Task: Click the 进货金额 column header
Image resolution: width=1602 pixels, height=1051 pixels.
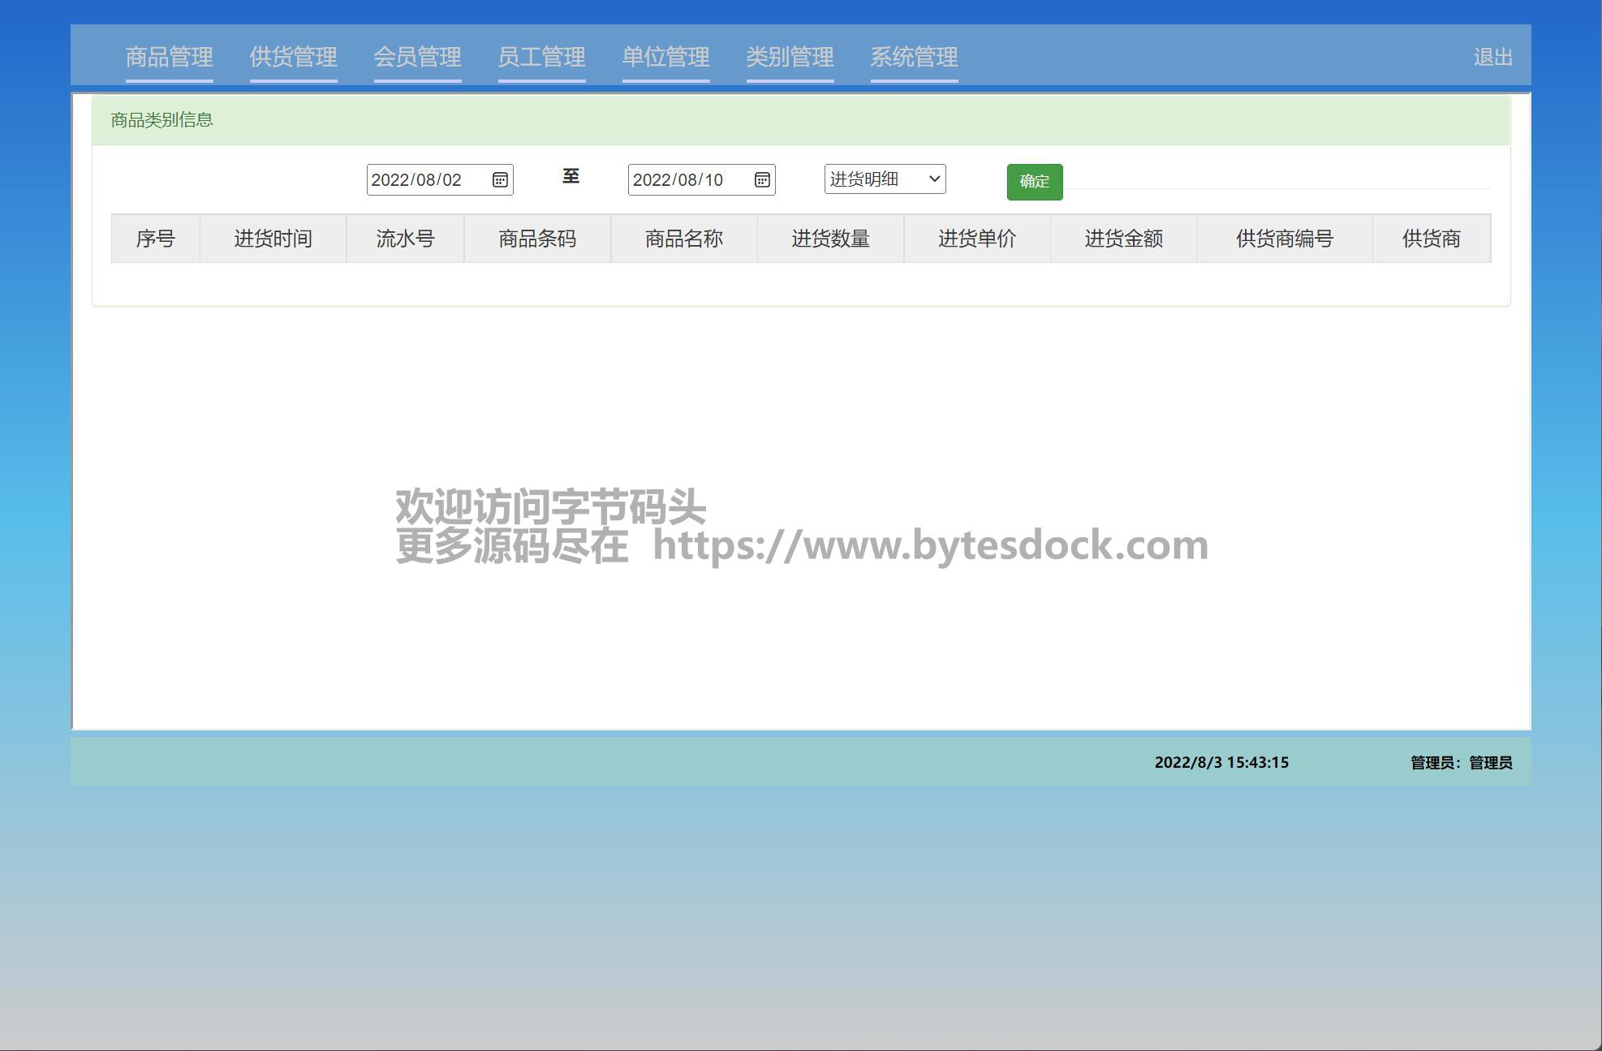Action: 1123,239
